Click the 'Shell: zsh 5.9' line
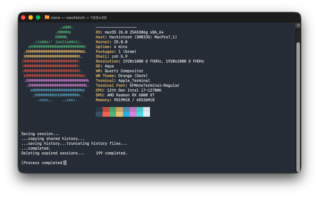 (x=112, y=56)
